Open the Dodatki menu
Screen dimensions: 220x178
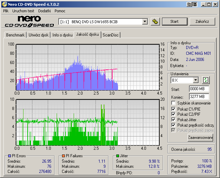pyautogui.click(x=44, y=11)
